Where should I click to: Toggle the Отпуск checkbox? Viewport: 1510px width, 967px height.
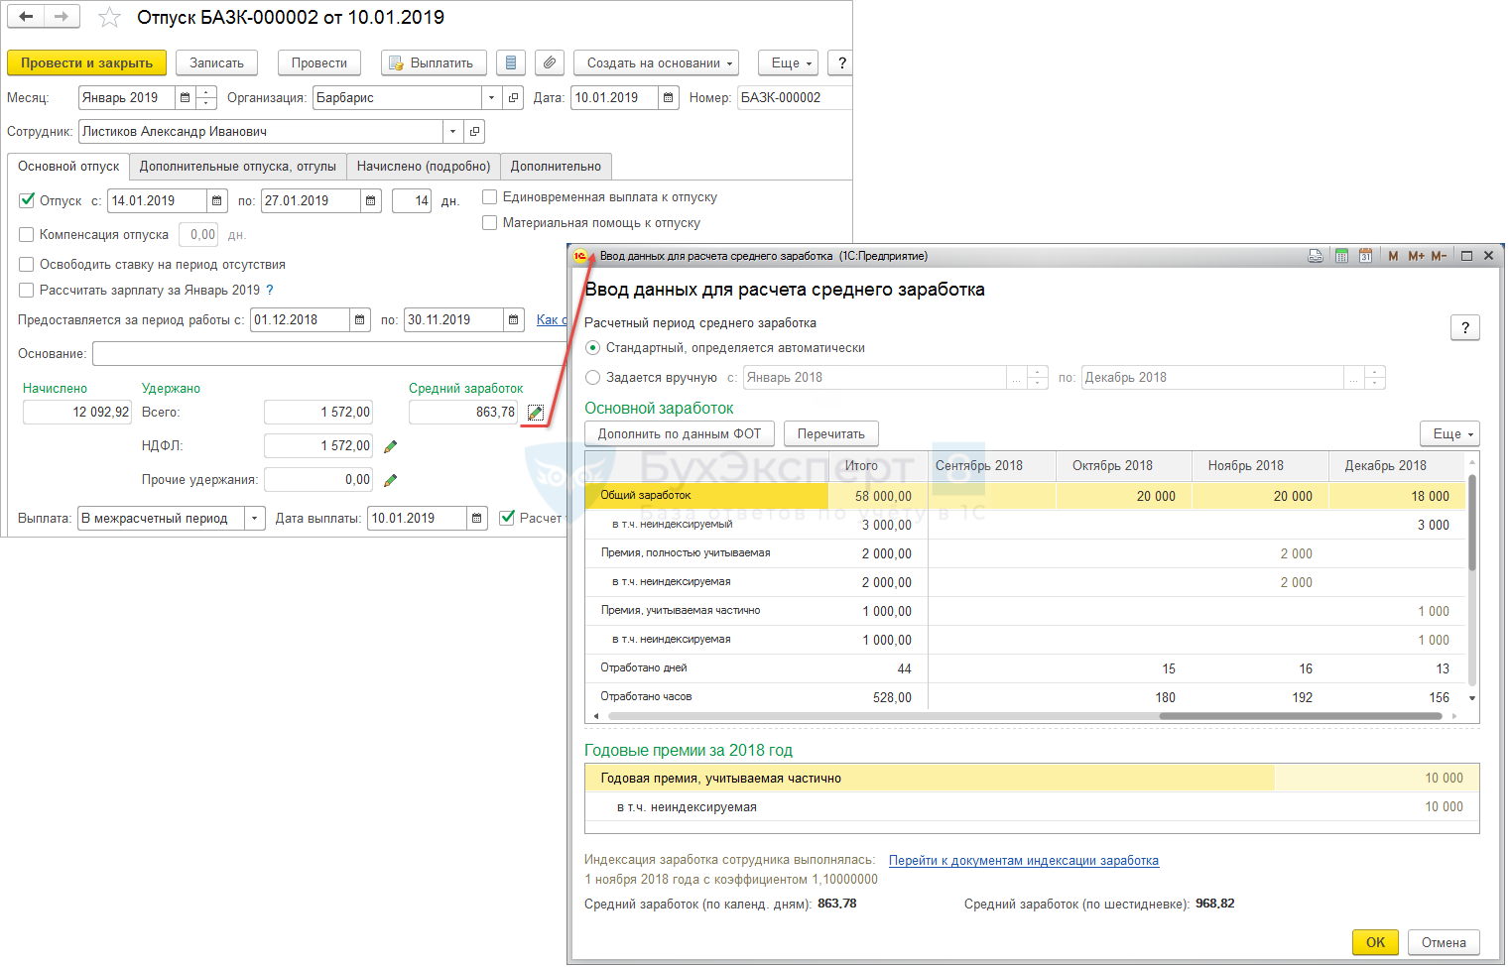tap(27, 200)
